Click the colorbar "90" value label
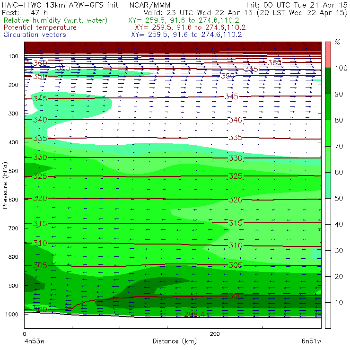Screen dimensions: 350x350 pyautogui.click(x=339, y=94)
